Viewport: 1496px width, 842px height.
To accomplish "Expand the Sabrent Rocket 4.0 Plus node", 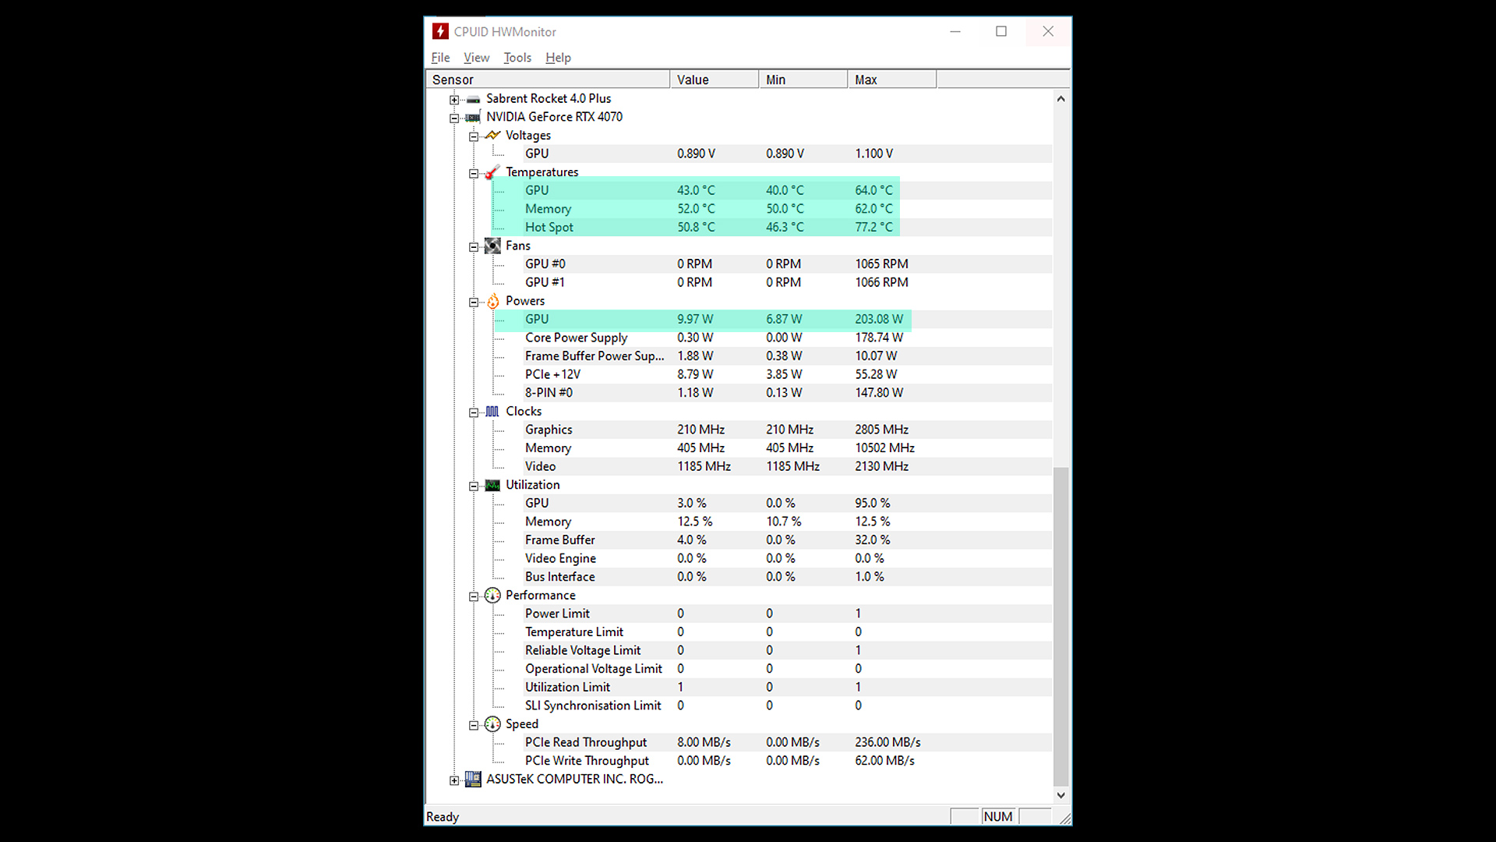I will (454, 100).
